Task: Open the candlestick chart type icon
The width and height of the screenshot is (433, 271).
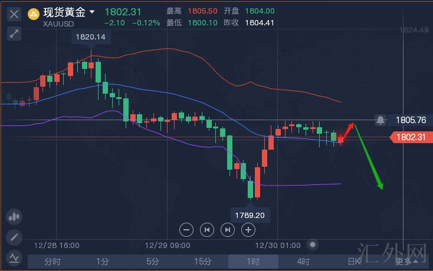Action: [14, 217]
